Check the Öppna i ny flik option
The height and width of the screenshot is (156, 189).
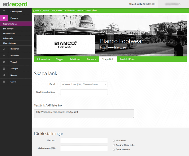pyautogui.click(x=114, y=150)
